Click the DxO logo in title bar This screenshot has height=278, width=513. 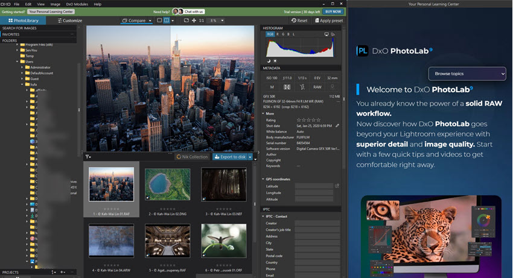click(x=5, y=4)
